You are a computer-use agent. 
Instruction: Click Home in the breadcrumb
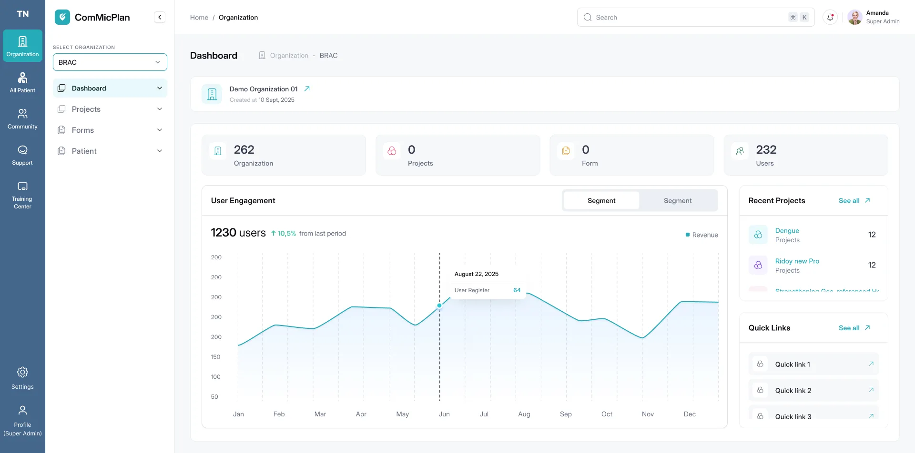click(x=199, y=18)
